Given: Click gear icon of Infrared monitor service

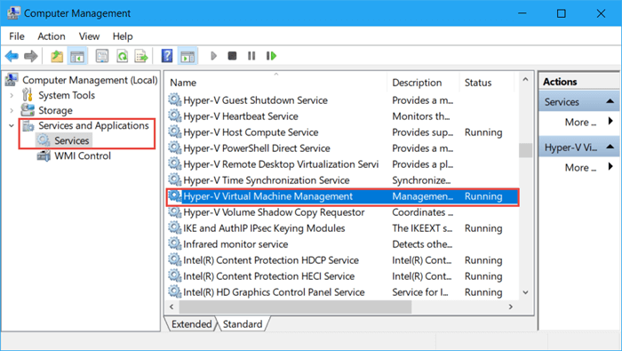Looking at the screenshot, I should pos(174,243).
